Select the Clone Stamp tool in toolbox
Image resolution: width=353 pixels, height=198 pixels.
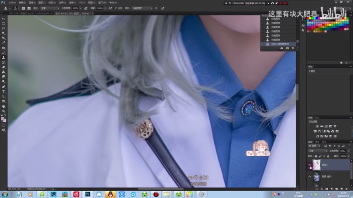3,57
